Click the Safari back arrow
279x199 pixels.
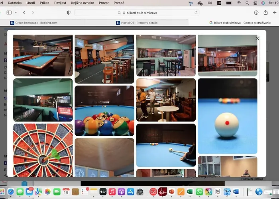tap(24, 13)
